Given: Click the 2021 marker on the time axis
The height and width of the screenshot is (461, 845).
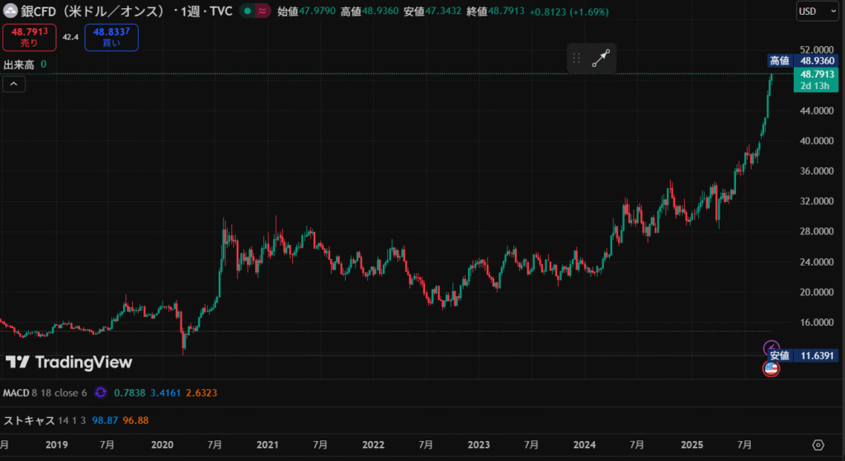Looking at the screenshot, I should [267, 445].
